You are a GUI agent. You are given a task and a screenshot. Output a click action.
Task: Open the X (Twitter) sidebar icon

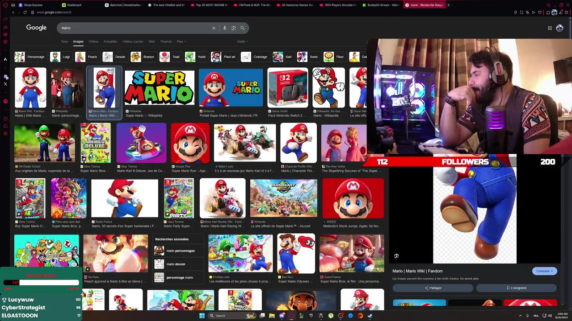coord(5,84)
